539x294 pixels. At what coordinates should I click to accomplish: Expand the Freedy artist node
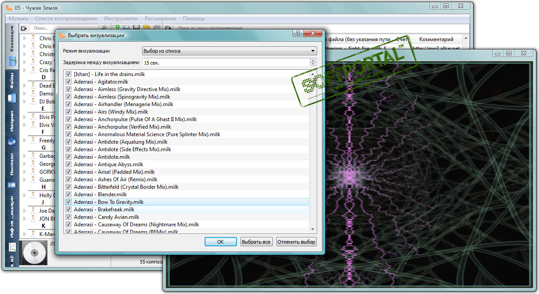point(25,141)
